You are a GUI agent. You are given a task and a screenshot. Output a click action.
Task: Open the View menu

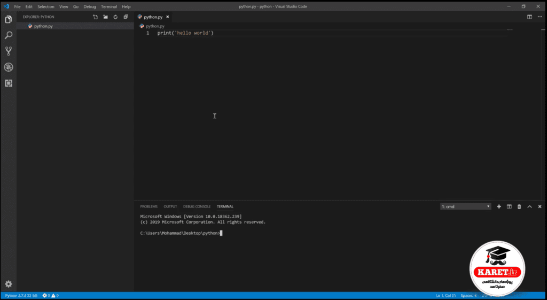pyautogui.click(x=64, y=6)
